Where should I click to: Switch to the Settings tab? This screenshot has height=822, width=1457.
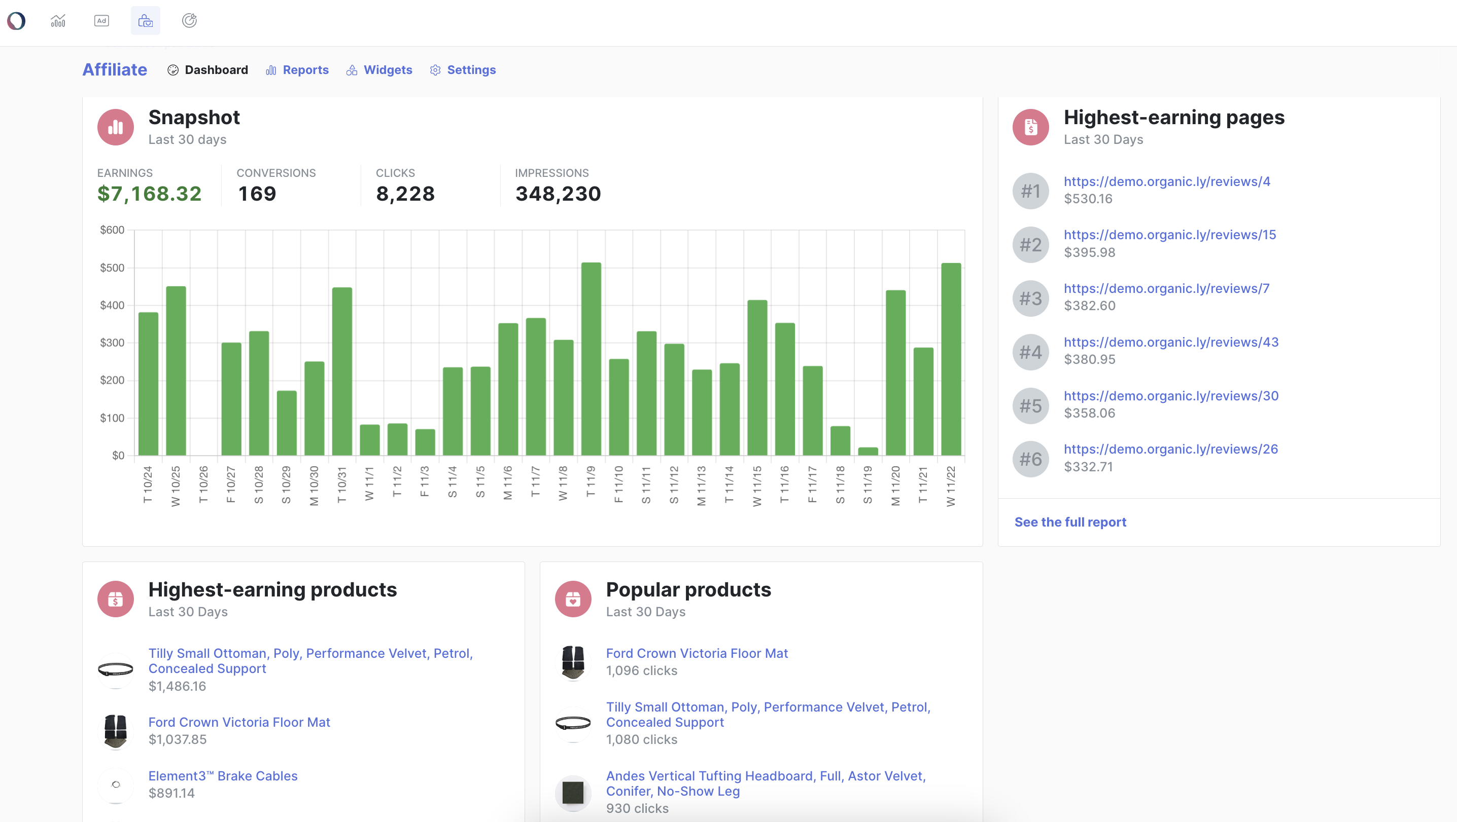coord(463,70)
